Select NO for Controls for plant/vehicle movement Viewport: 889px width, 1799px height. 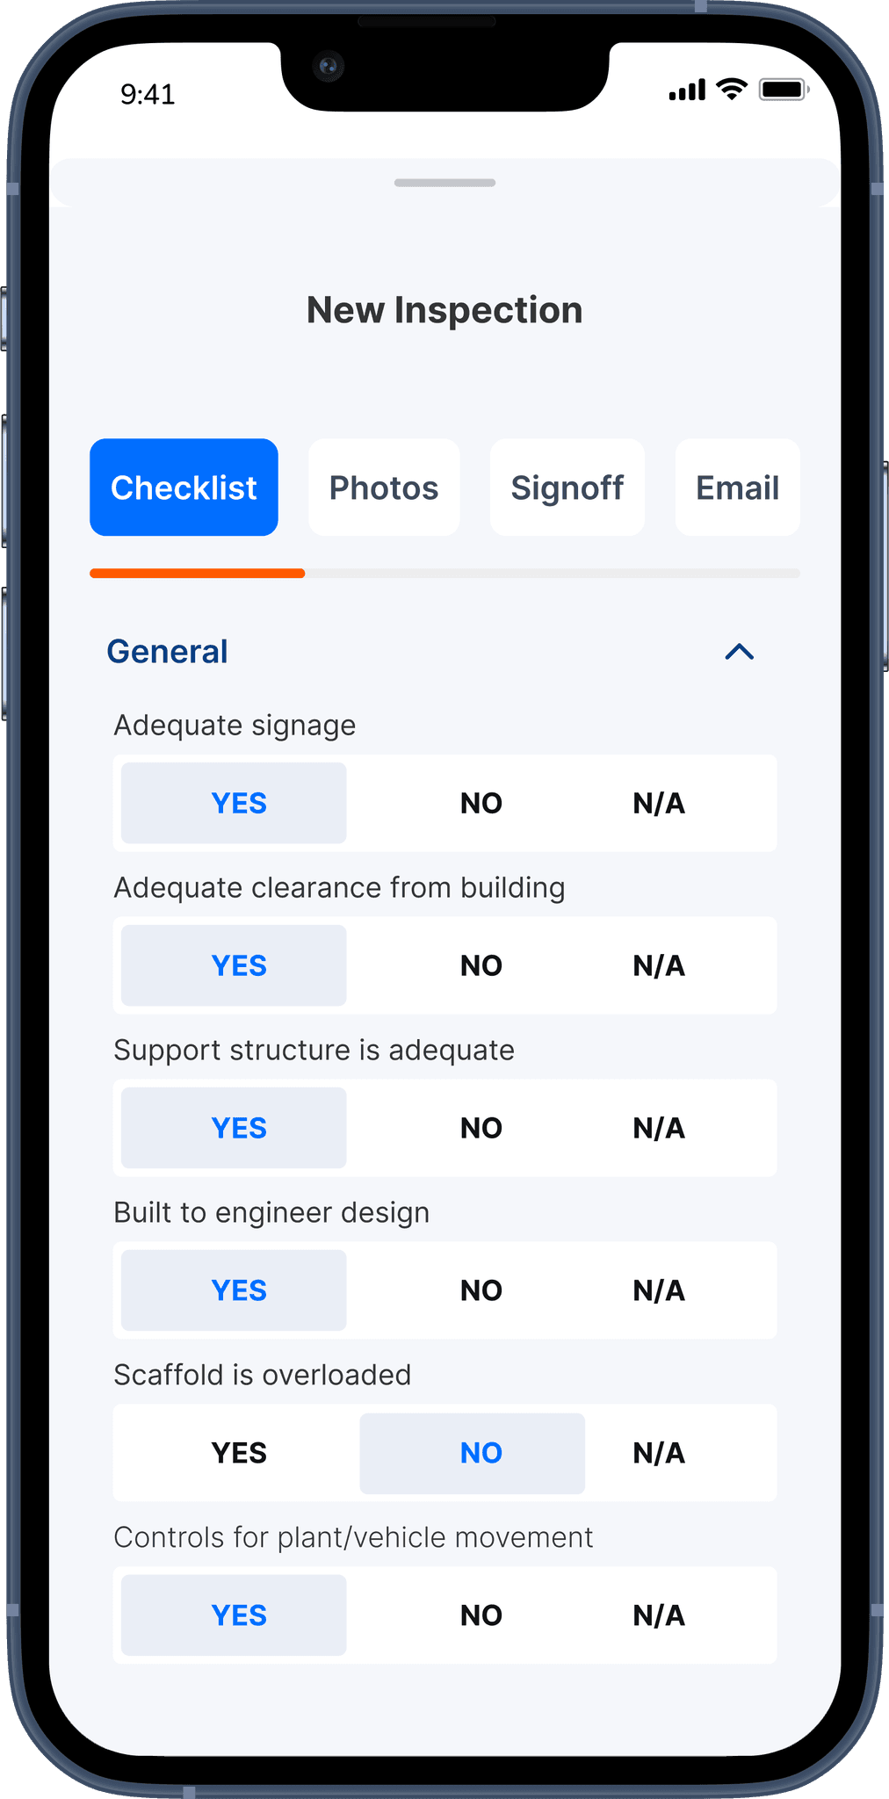481,1615
